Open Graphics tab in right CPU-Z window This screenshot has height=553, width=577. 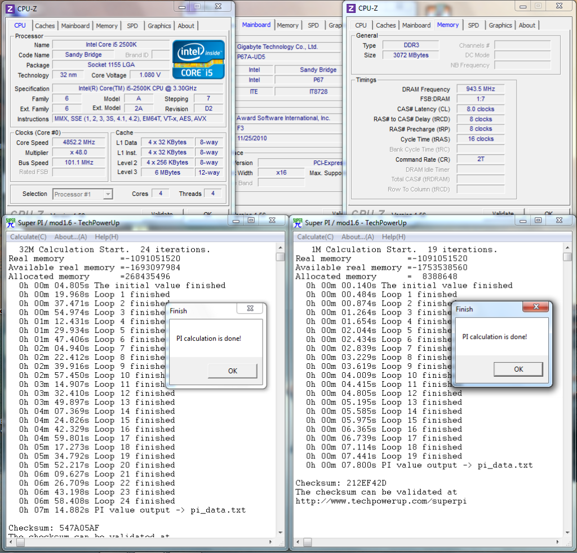coord(500,25)
